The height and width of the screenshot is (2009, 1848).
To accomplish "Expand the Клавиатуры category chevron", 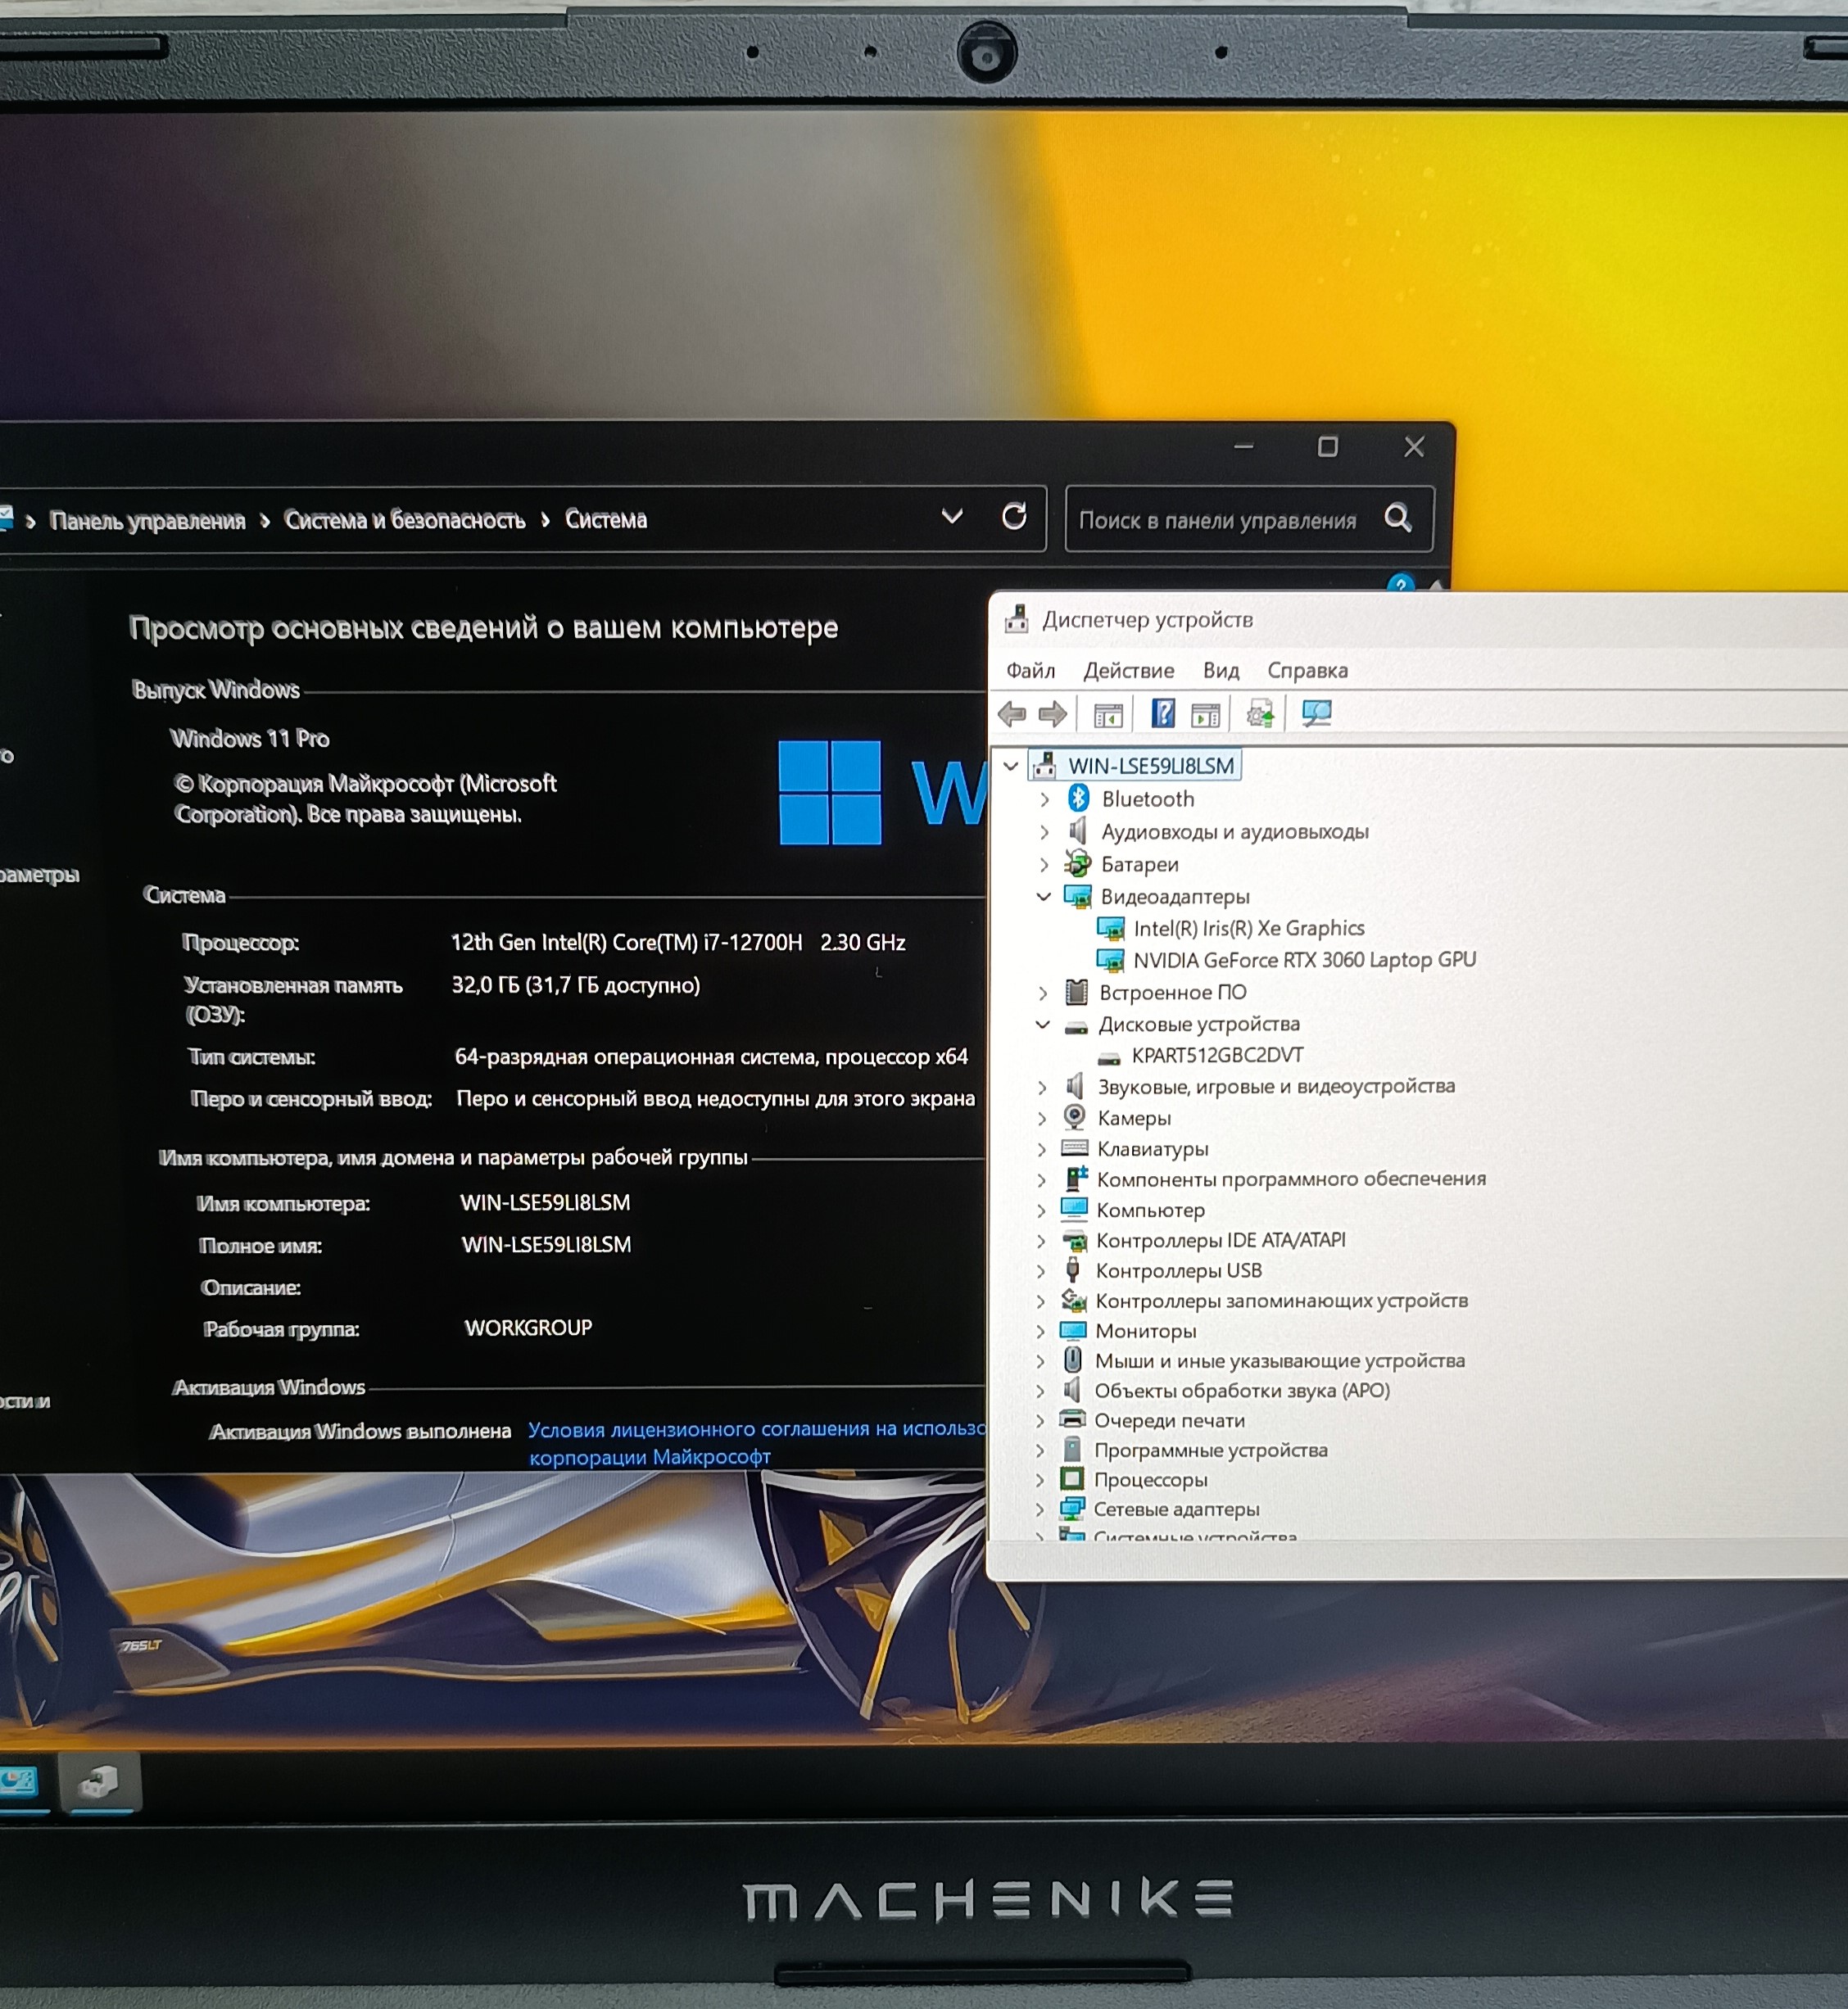I will point(1041,1149).
